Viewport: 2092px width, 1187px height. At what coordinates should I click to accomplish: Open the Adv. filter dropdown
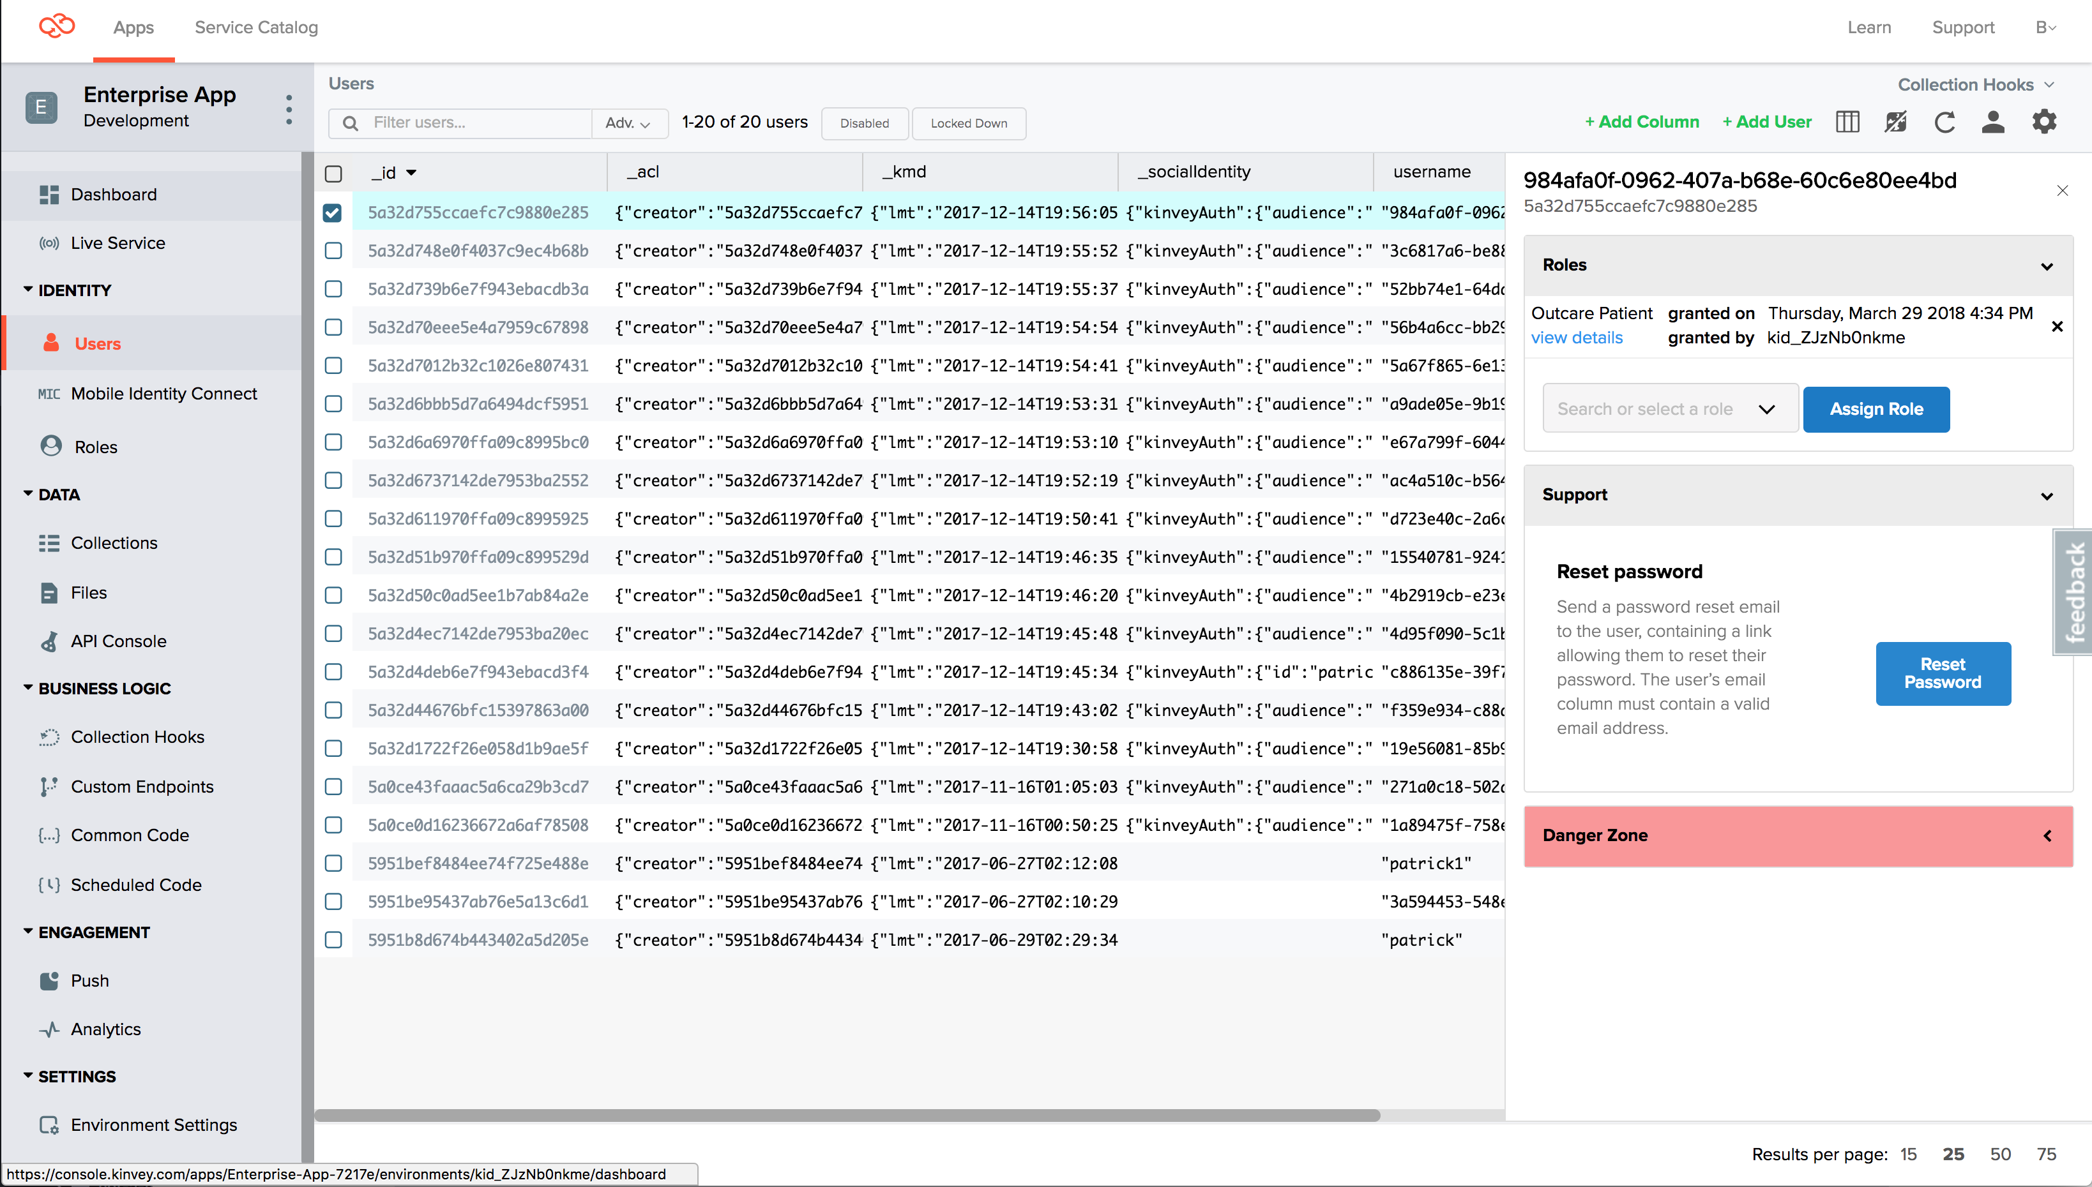pos(628,123)
